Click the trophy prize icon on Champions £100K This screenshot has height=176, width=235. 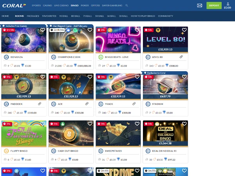75,65
